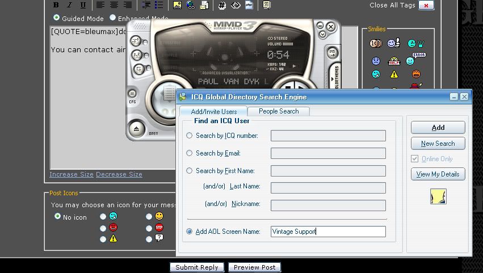Select Search by First Name option

pyautogui.click(x=189, y=171)
